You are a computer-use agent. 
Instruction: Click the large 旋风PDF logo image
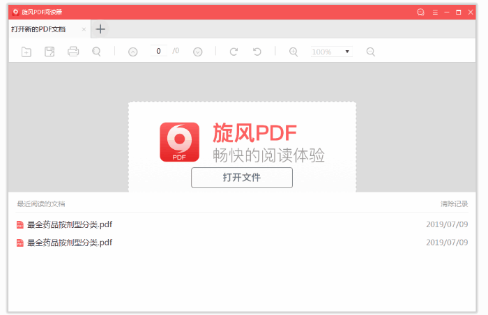coord(180,142)
